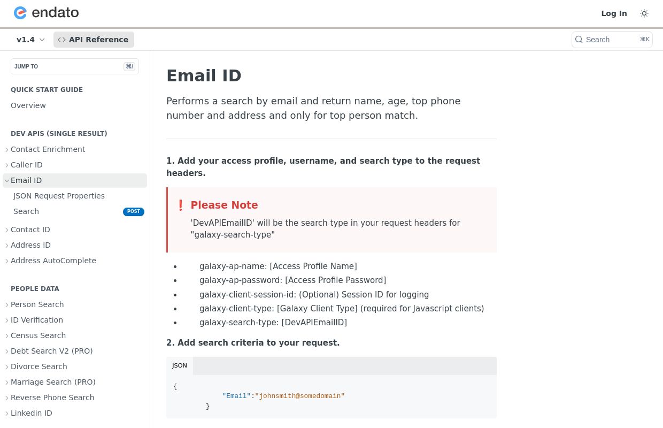Click the "johnsmith@somedomain" code value
Image resolution: width=663 pixels, height=428 pixels.
[x=300, y=396]
